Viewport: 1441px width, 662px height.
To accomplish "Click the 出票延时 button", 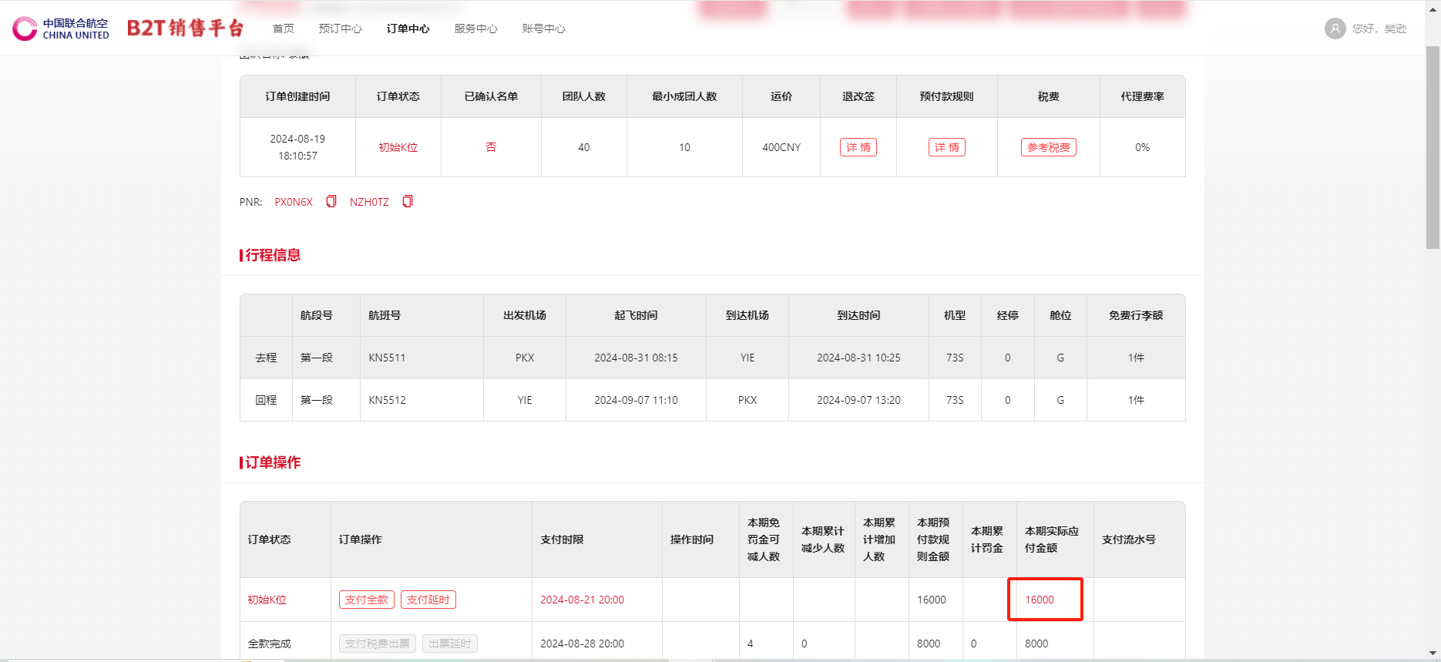I will pos(449,644).
